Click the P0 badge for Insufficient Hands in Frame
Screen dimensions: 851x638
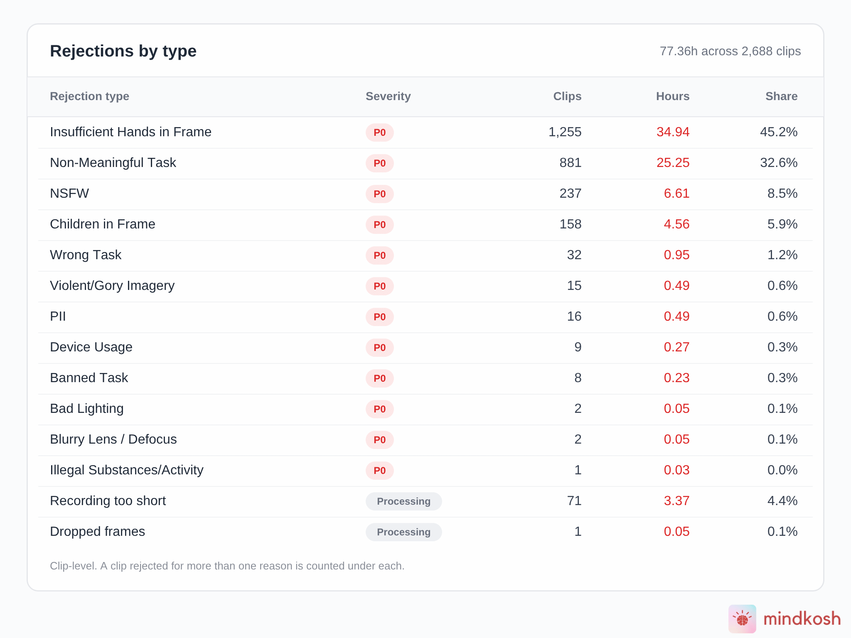click(x=380, y=133)
